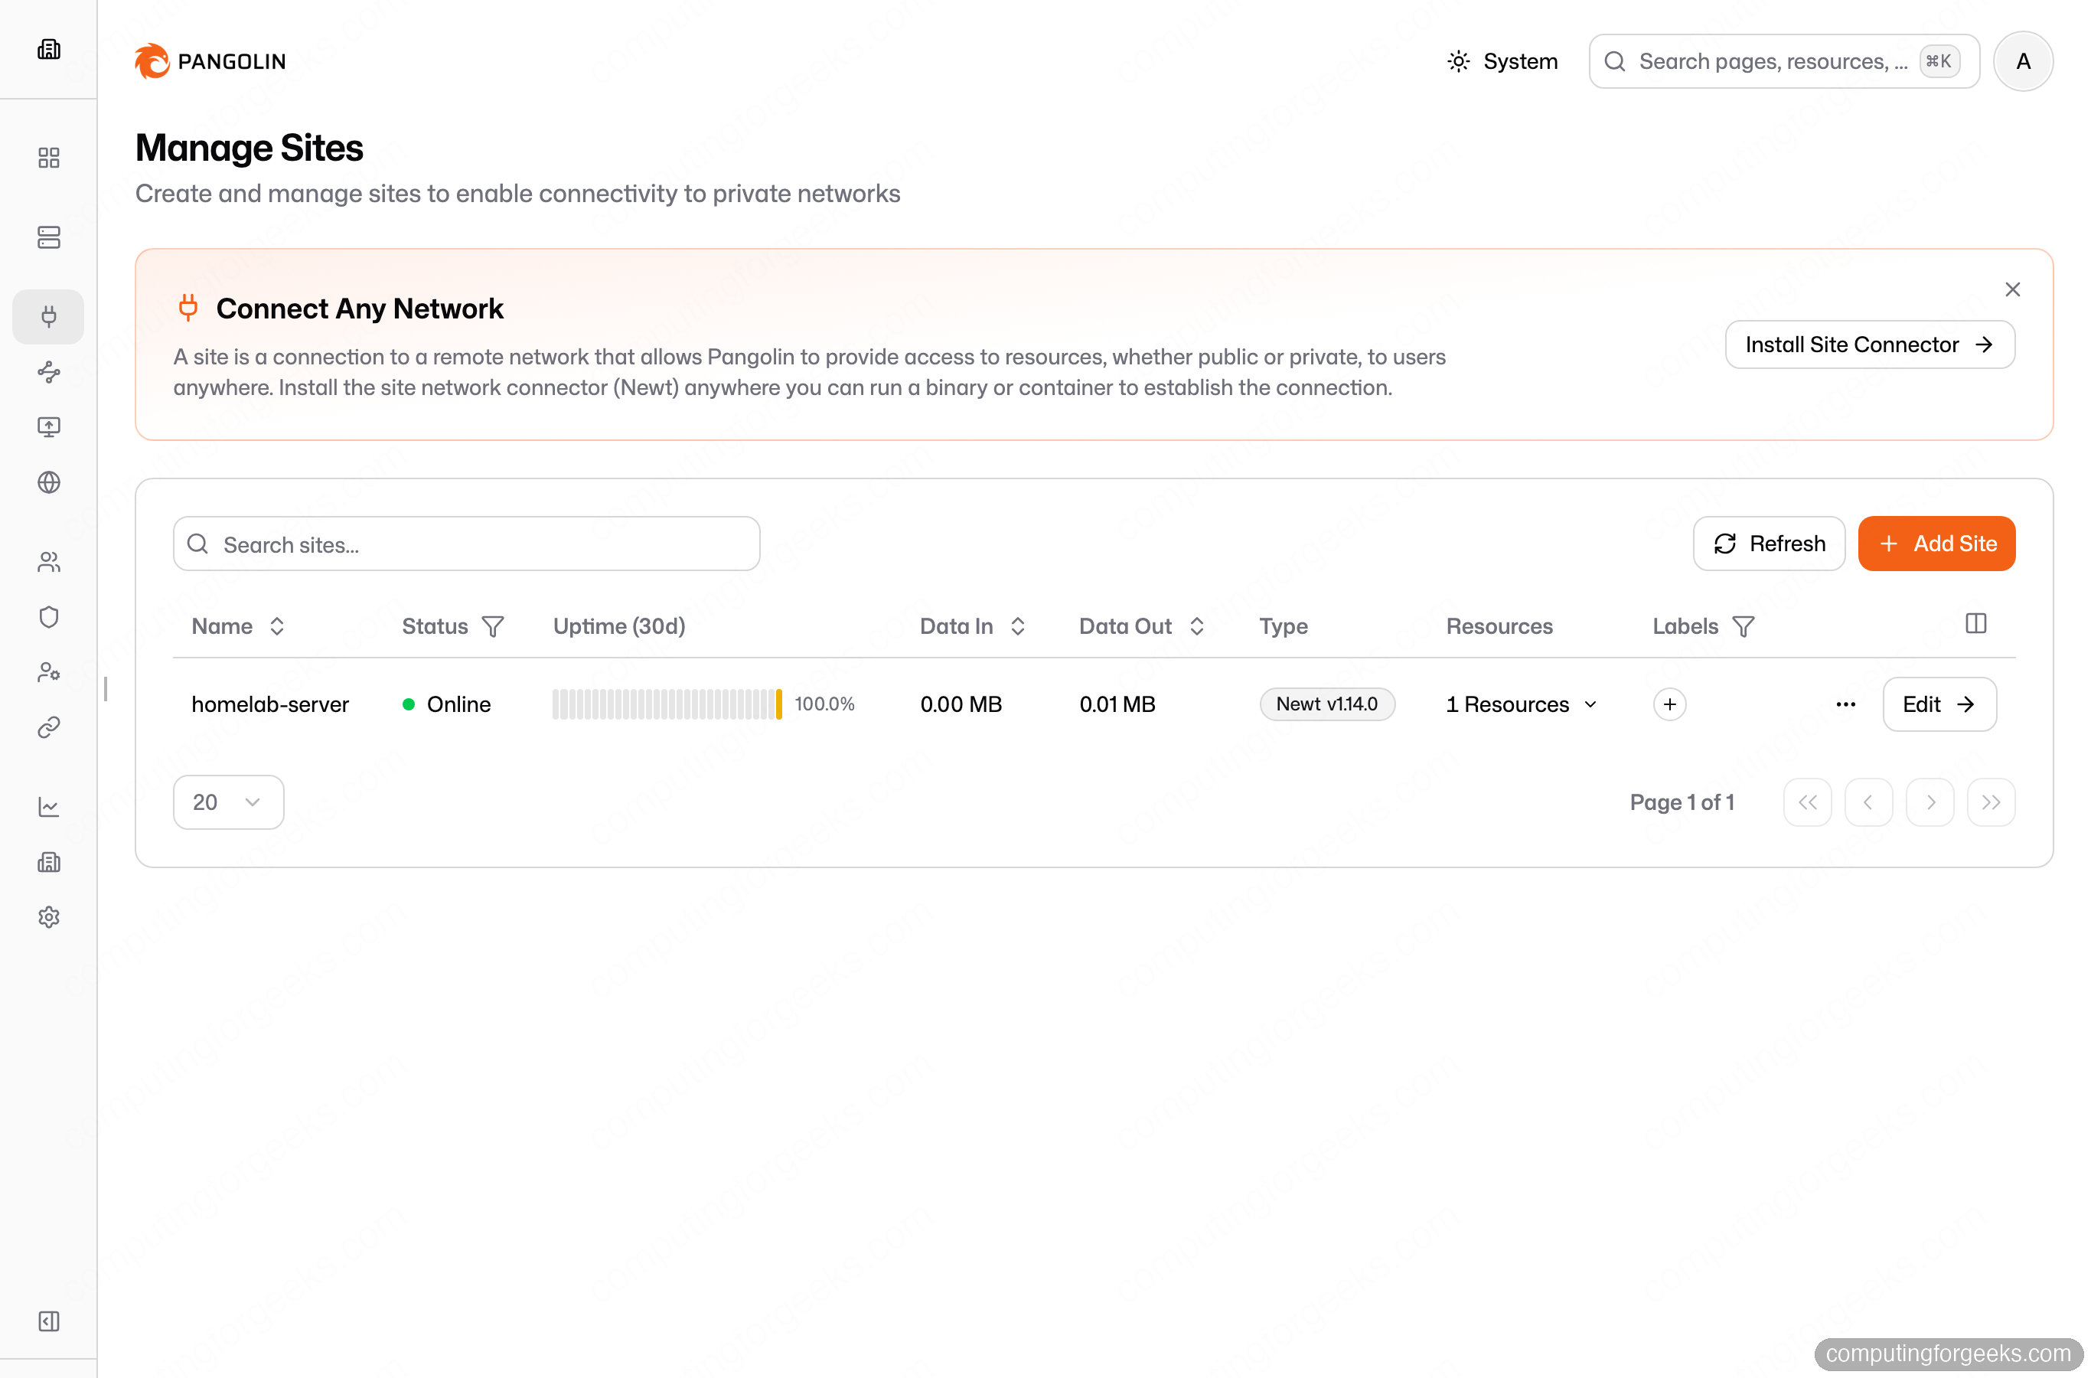Dismiss the Connect Any Network banner

pos(2012,289)
